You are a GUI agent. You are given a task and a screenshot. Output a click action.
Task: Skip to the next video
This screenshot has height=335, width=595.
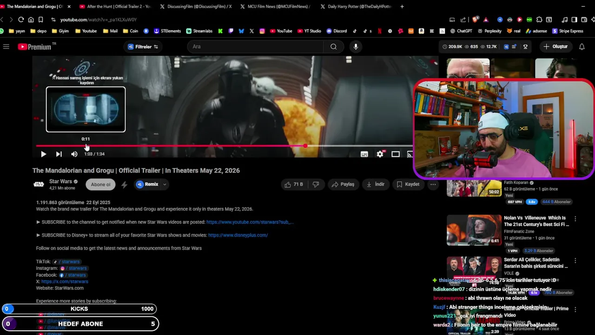pos(59,154)
